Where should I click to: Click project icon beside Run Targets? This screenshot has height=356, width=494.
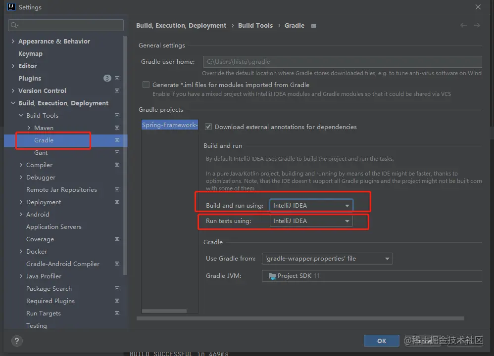(117, 313)
